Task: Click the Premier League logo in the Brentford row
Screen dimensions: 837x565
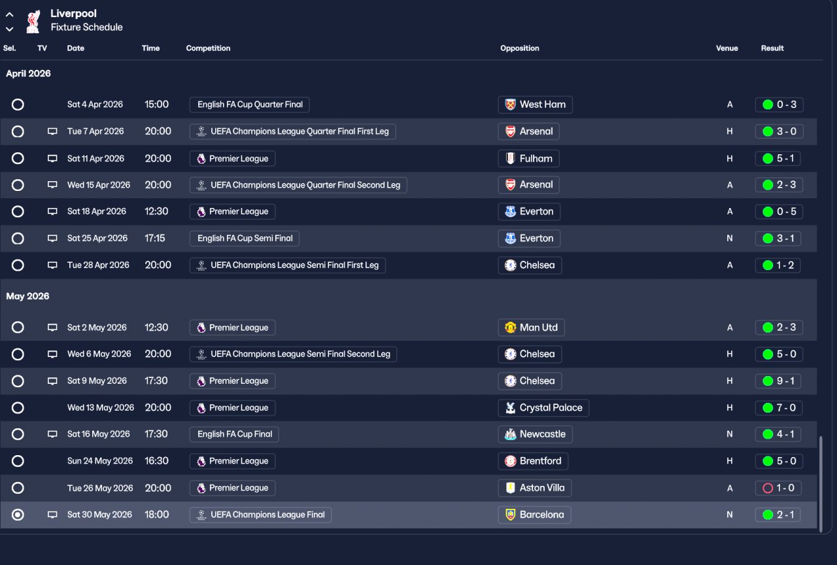Action: coord(201,461)
